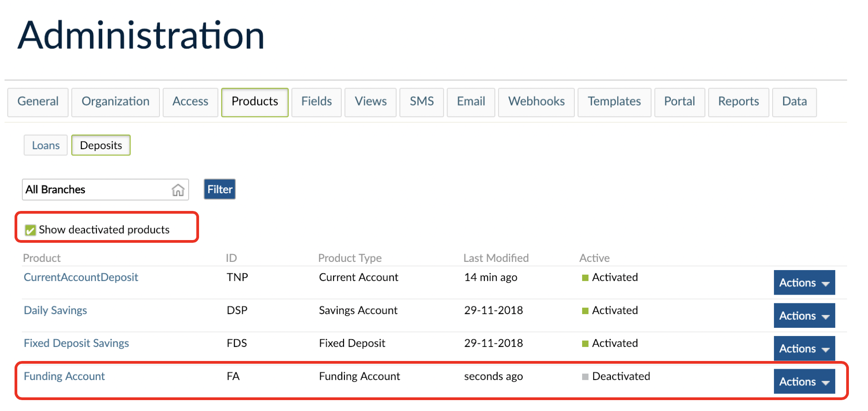Open the Actions dropdown for Fixed Deposit Savings
This screenshot has width=868, height=411.
point(803,348)
